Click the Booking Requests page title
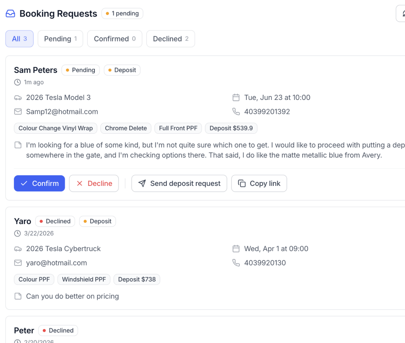The width and height of the screenshot is (405, 343). point(58,14)
